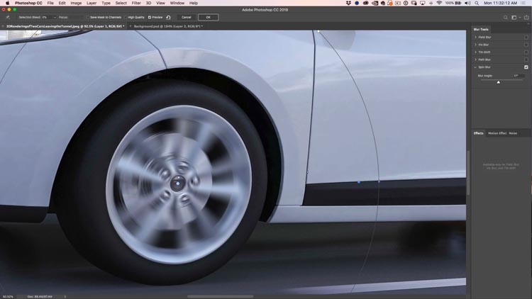Click the share icon in options bar

click(525, 17)
